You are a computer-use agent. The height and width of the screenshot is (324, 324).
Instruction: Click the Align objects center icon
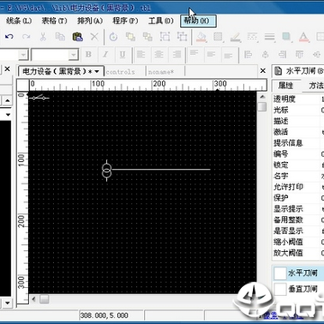(265, 55)
